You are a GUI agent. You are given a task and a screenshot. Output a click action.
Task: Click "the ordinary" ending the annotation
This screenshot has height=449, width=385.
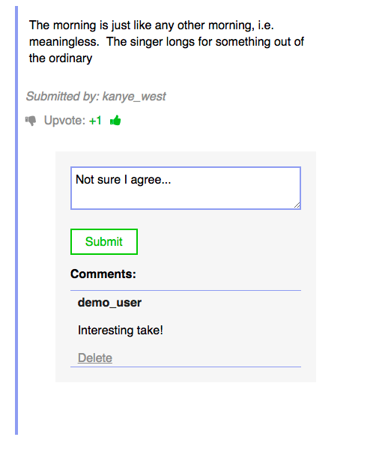click(x=61, y=58)
